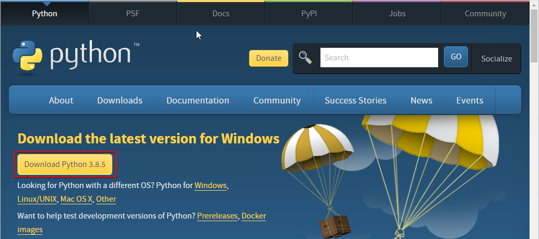Image resolution: width=539 pixels, height=239 pixels.
Task: Open the Docker images link
Action: pos(254,216)
